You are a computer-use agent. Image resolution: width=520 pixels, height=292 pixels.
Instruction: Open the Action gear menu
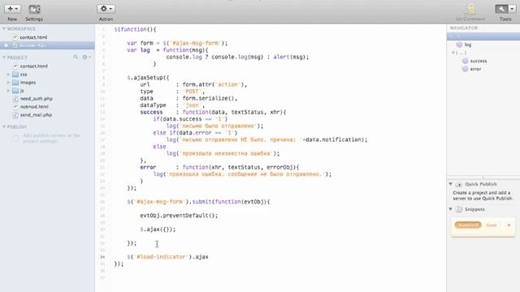tap(106, 9)
